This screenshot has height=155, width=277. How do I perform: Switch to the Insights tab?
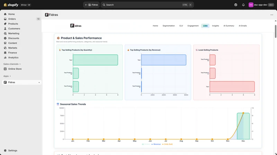215,25
